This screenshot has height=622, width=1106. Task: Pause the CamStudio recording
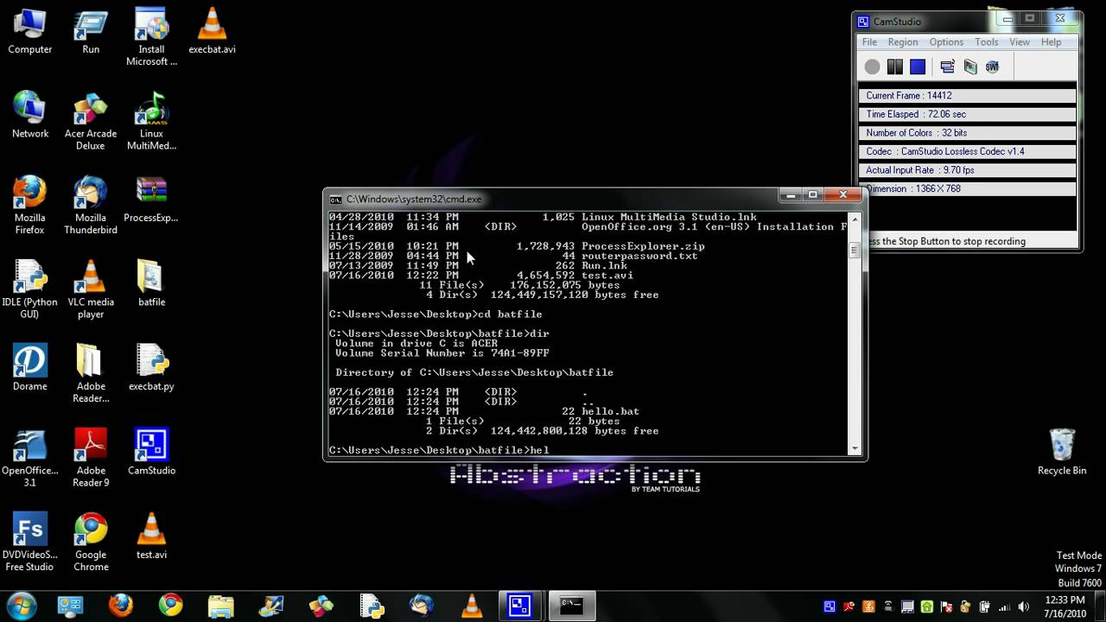pos(895,67)
